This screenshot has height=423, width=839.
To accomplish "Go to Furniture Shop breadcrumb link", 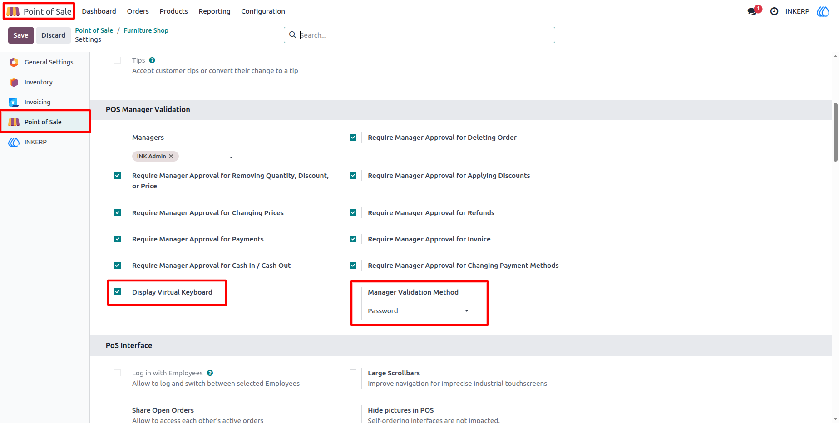I will pos(146,30).
